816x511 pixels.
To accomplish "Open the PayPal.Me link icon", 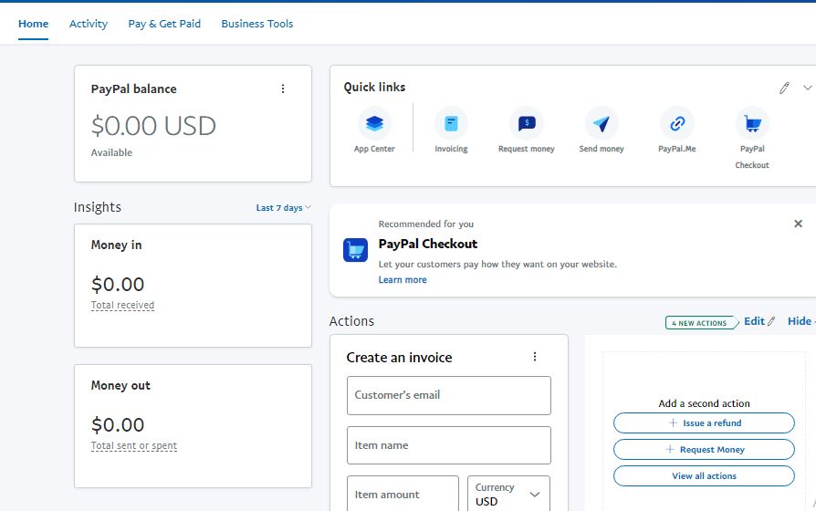I will [x=677, y=123].
